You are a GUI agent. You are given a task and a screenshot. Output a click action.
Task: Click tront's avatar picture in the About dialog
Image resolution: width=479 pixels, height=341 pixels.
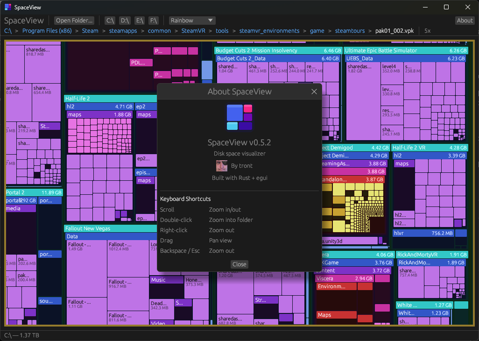pyautogui.click(x=221, y=166)
